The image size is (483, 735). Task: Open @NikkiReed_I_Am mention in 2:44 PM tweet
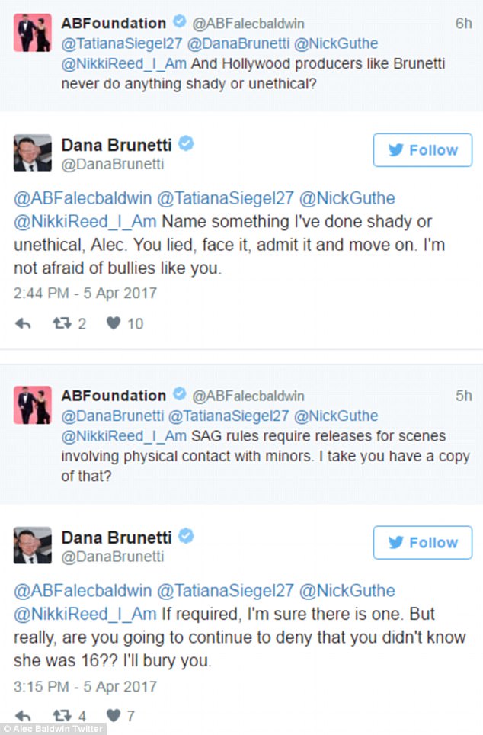coord(85,221)
